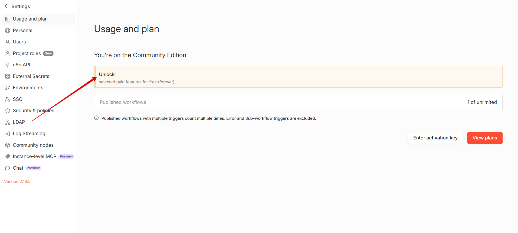
Task: Click the Community nodes cube icon
Action: point(8,145)
